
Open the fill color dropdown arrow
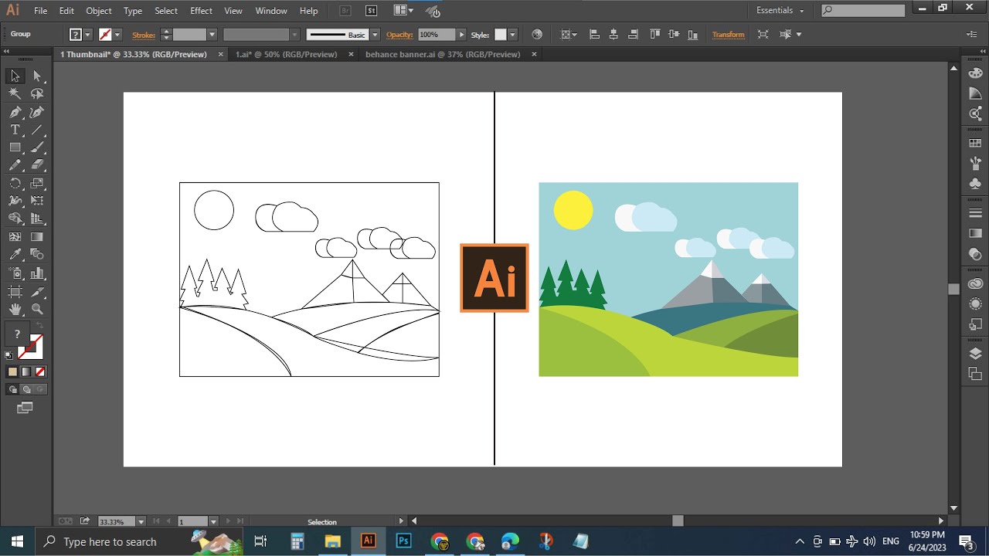click(87, 35)
